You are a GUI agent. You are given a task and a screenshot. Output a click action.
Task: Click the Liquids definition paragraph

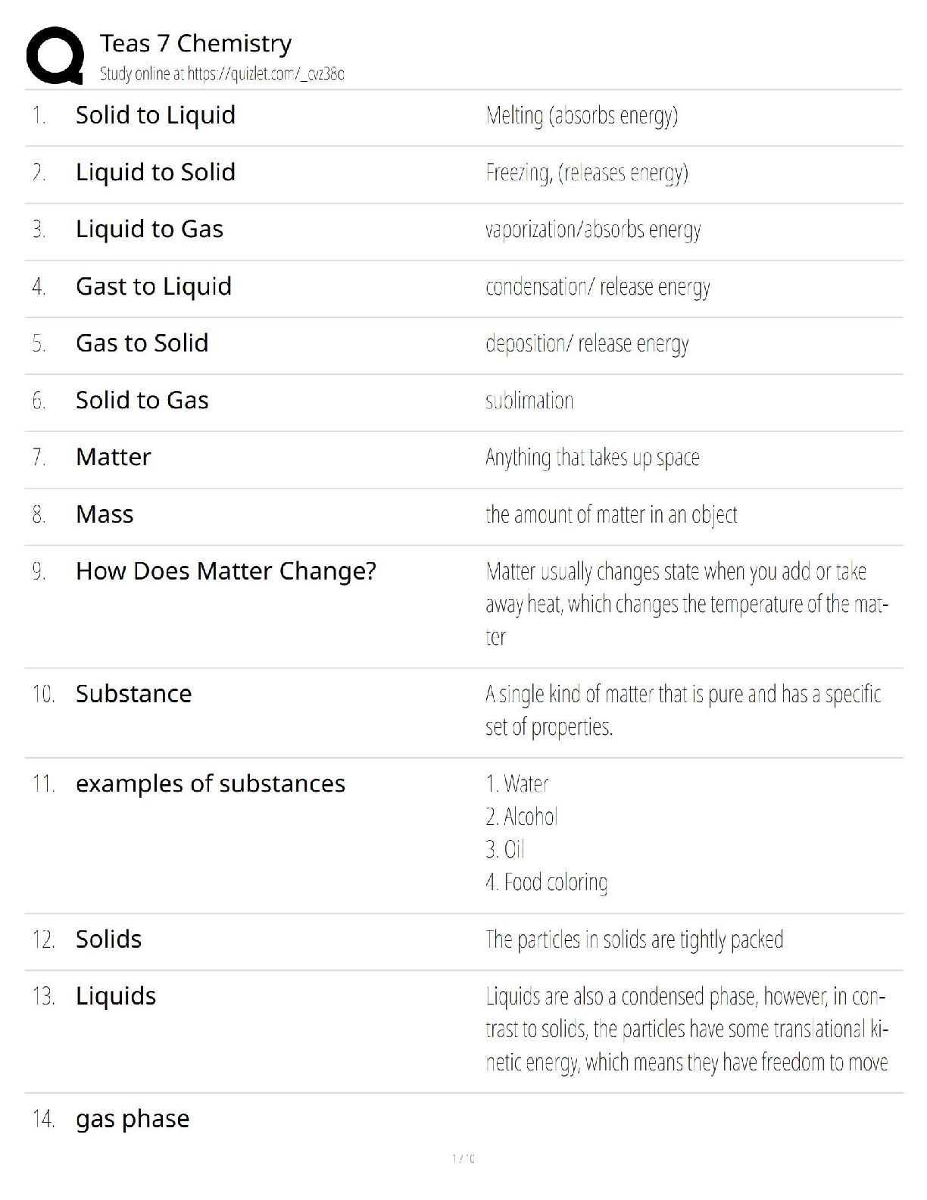pyautogui.click(x=687, y=1030)
